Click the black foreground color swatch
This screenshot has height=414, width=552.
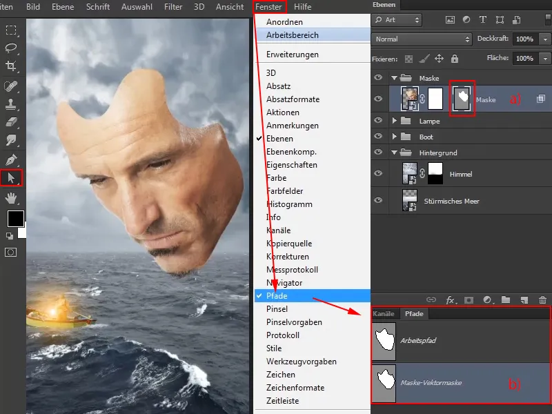point(15,219)
